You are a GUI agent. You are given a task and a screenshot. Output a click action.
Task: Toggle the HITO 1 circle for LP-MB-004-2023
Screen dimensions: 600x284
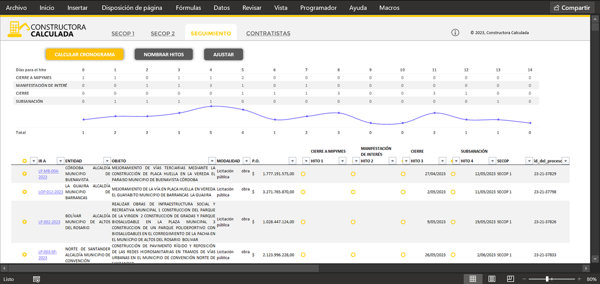click(303, 174)
